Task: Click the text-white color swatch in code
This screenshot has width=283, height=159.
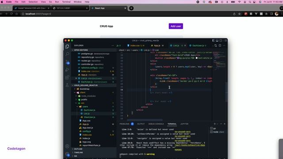Action: point(196,58)
